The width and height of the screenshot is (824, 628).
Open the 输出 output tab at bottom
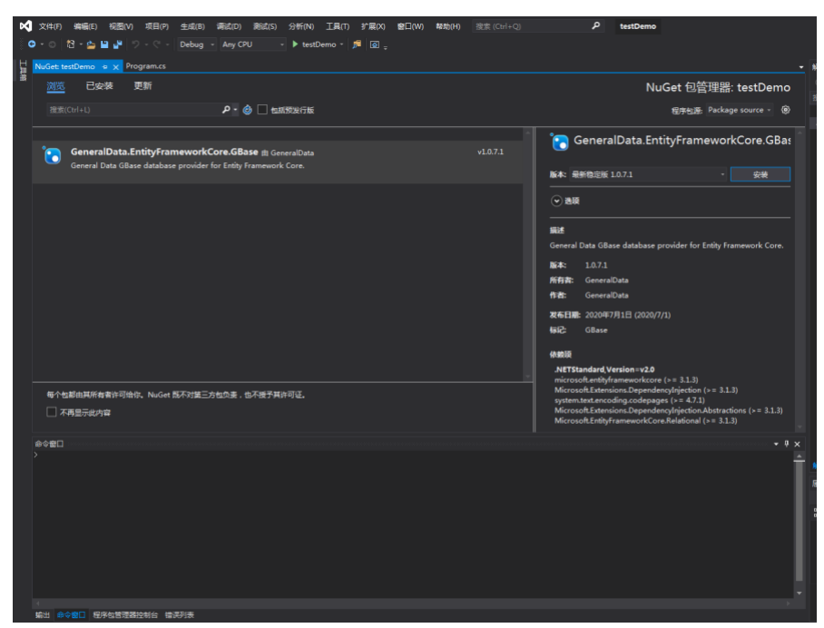tap(42, 615)
